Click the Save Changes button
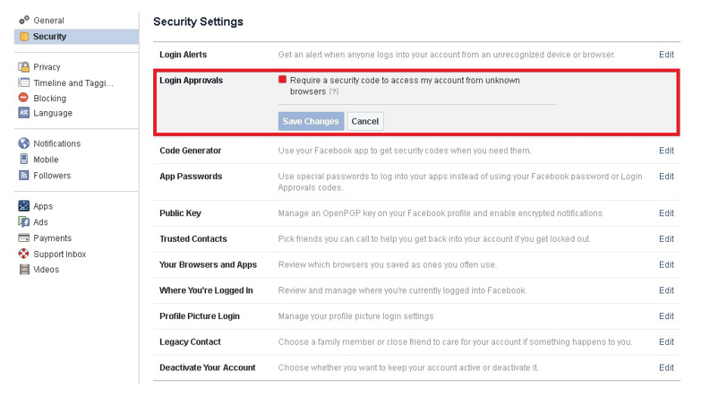The image size is (710, 406). (311, 121)
